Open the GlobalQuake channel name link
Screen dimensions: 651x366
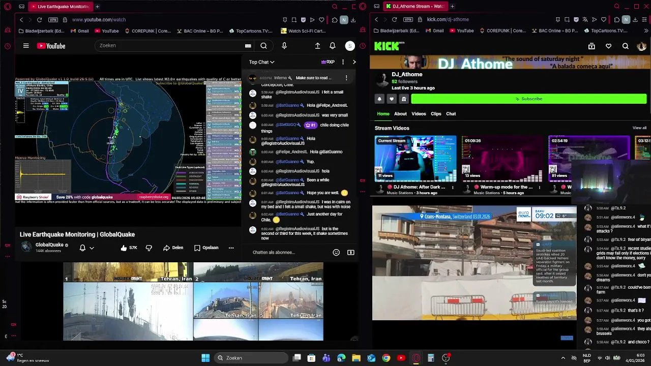coord(49,245)
